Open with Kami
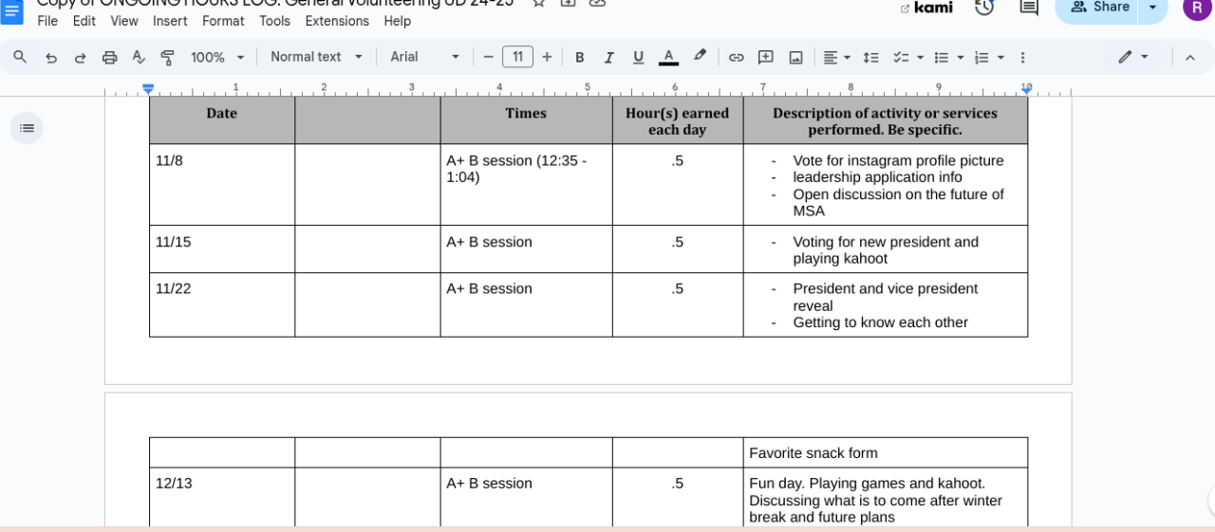The image size is (1215, 532). pos(926,8)
